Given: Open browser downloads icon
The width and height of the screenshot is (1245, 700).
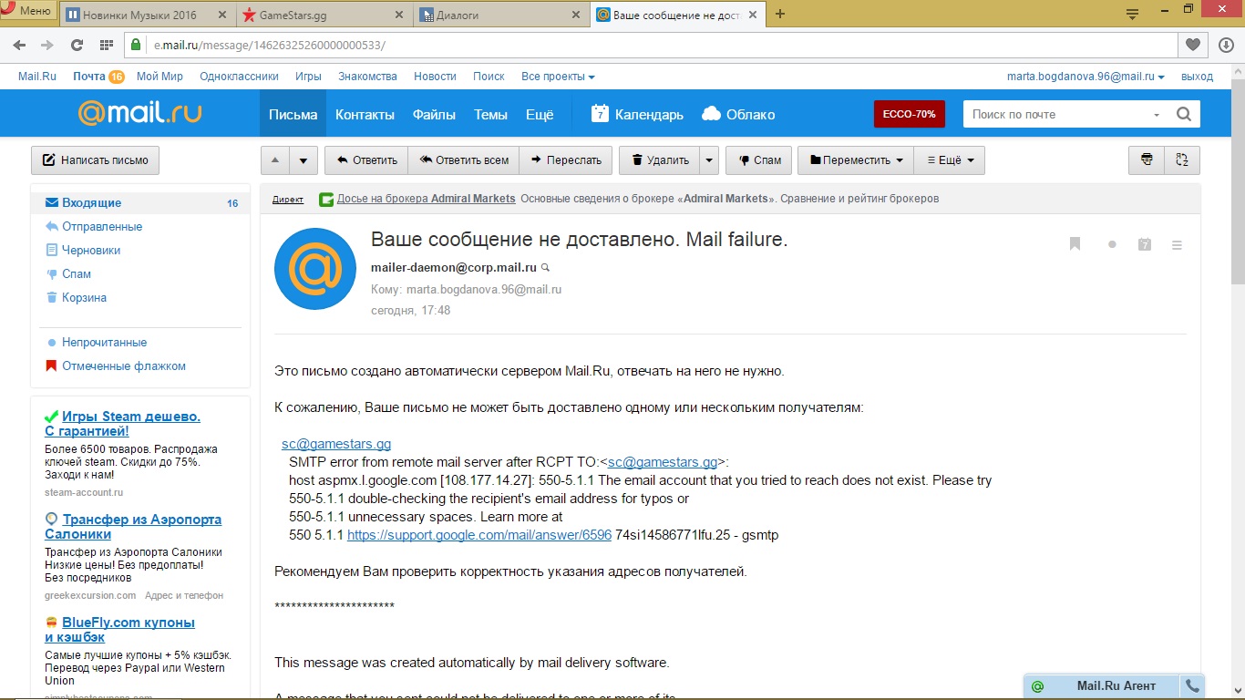Looking at the screenshot, I should coord(1226,45).
